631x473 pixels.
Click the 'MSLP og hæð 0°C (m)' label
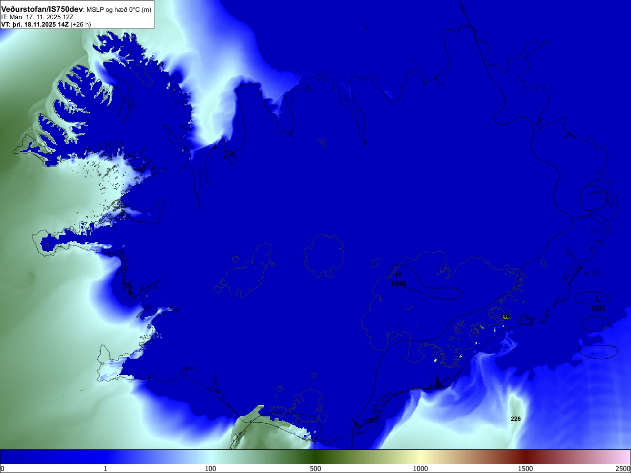pyautogui.click(x=119, y=10)
